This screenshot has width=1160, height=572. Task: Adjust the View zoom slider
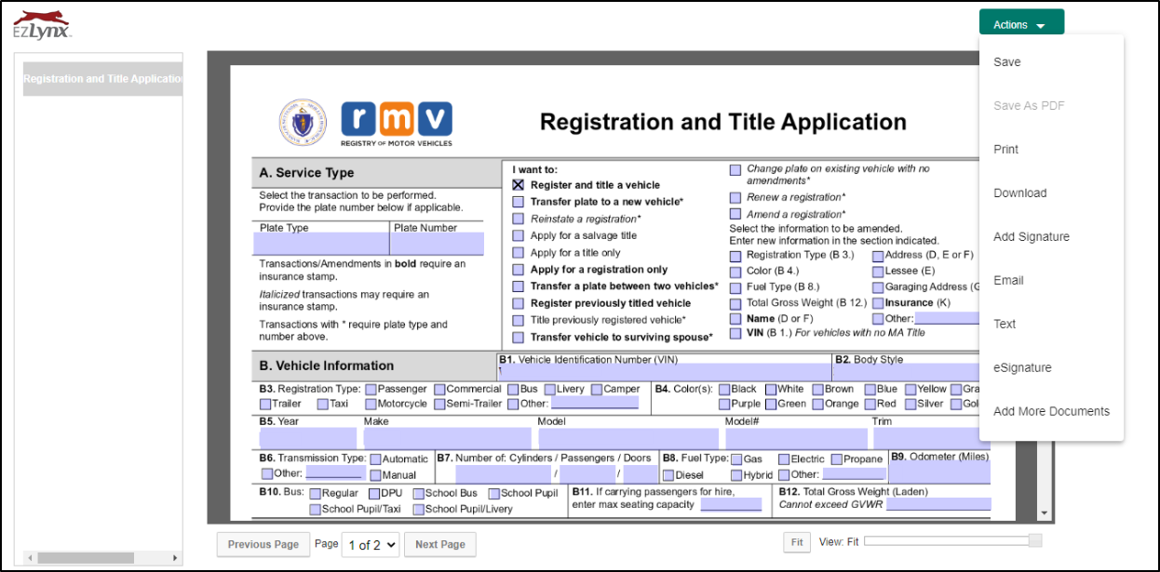click(x=1034, y=541)
